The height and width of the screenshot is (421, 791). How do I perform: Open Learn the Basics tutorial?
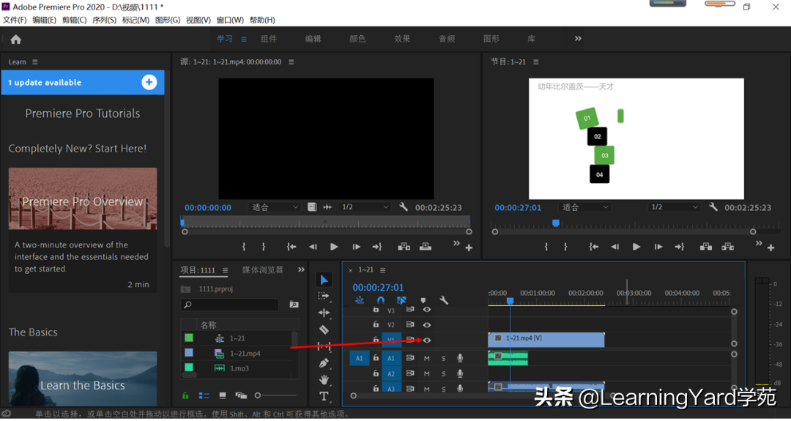tap(83, 379)
